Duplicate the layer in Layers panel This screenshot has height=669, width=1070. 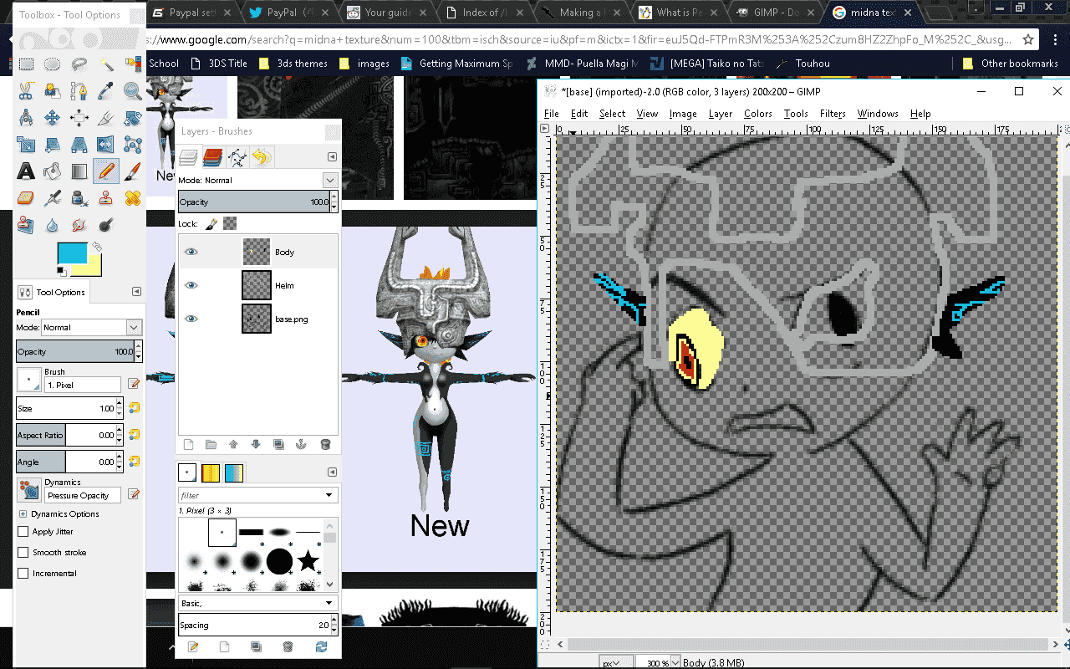point(279,445)
